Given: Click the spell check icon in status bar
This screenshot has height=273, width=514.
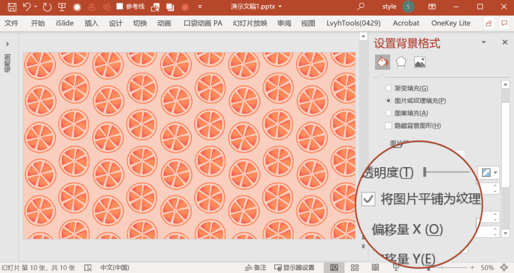Looking at the screenshot, I should click(x=88, y=268).
